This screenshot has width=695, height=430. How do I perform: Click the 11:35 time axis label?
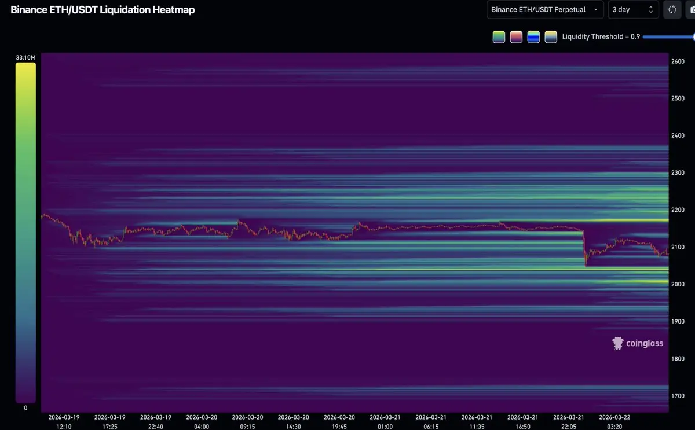pos(477,427)
